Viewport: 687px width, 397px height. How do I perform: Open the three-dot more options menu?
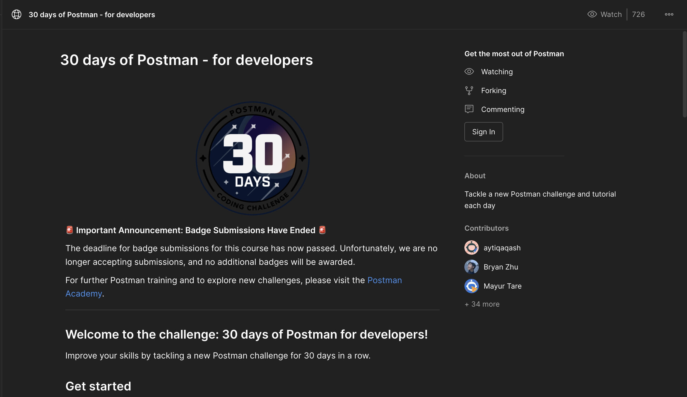click(669, 14)
